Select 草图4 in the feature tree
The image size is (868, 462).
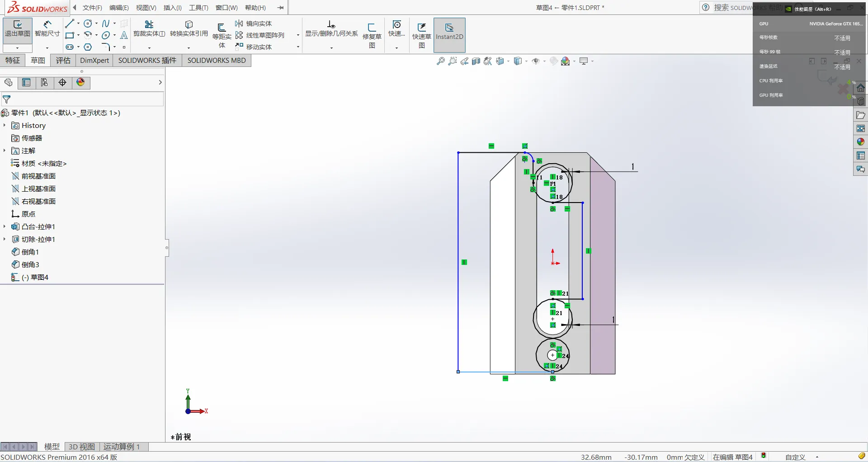click(39, 277)
